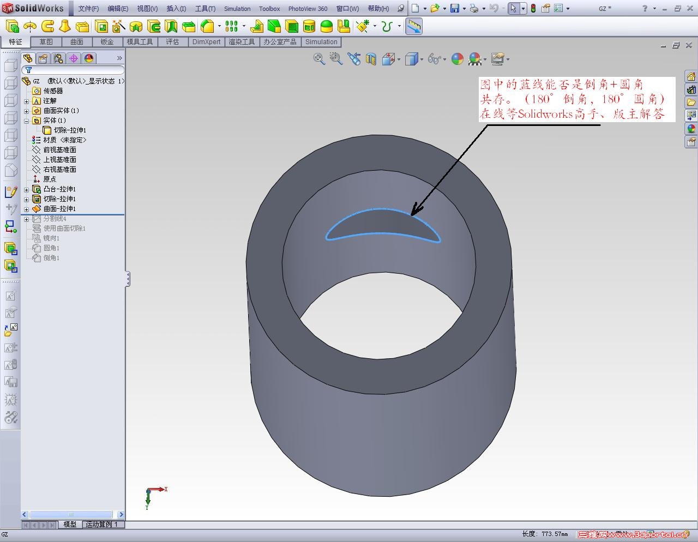Expand the 曲面-拉伸1 feature
Viewport: 698px width, 542px height.
click(x=26, y=209)
